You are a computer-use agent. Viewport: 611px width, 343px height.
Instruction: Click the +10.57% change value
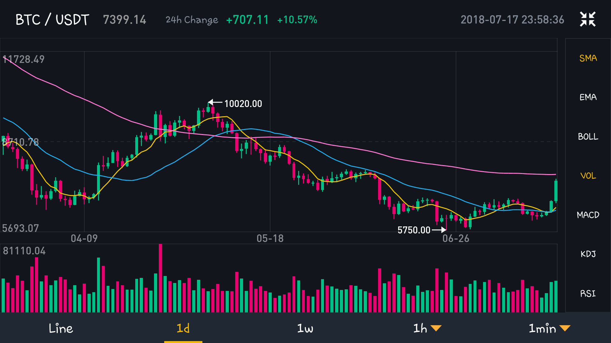[x=297, y=20]
